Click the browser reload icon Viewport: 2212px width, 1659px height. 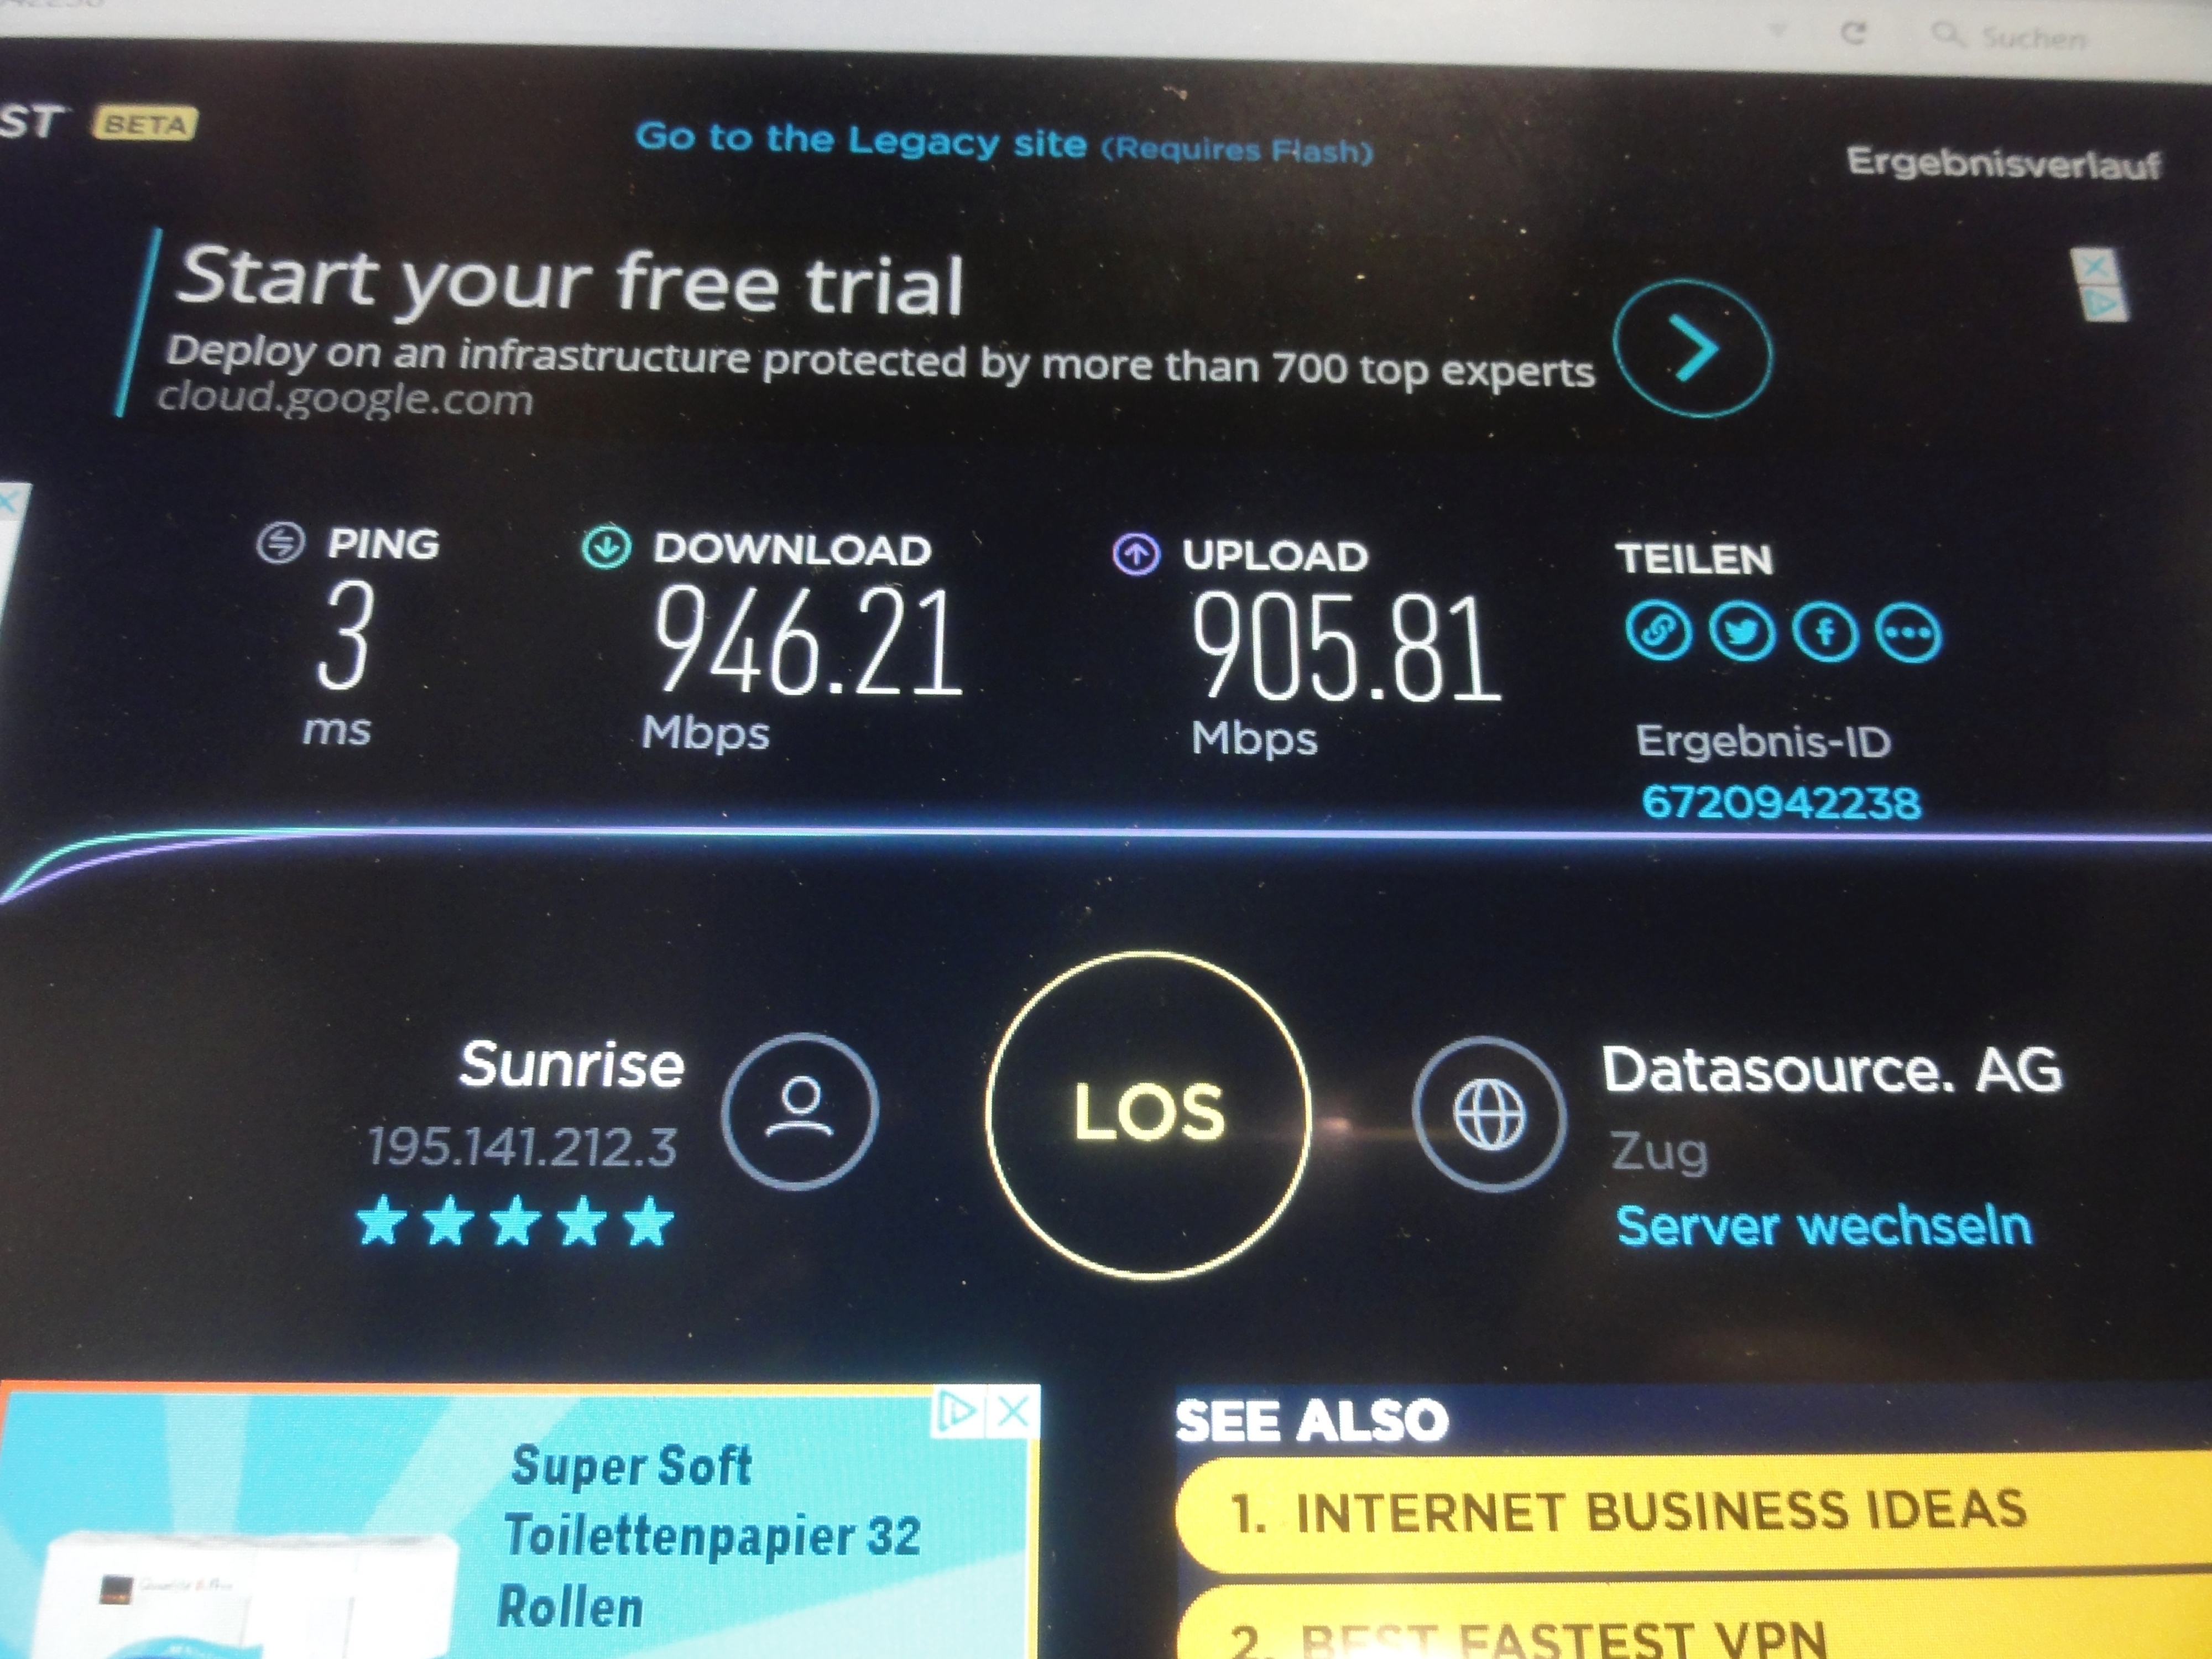coord(1853,33)
